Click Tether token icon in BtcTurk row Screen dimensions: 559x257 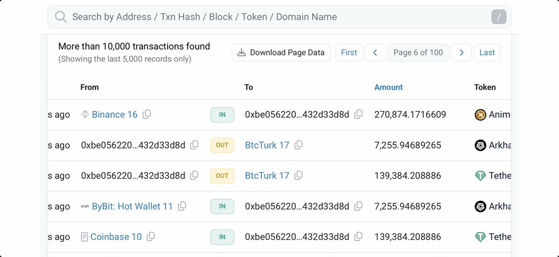click(x=480, y=176)
